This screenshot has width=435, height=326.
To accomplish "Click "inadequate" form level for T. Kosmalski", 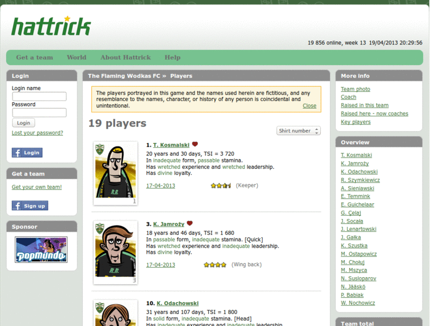I will pyautogui.click(x=167, y=160).
